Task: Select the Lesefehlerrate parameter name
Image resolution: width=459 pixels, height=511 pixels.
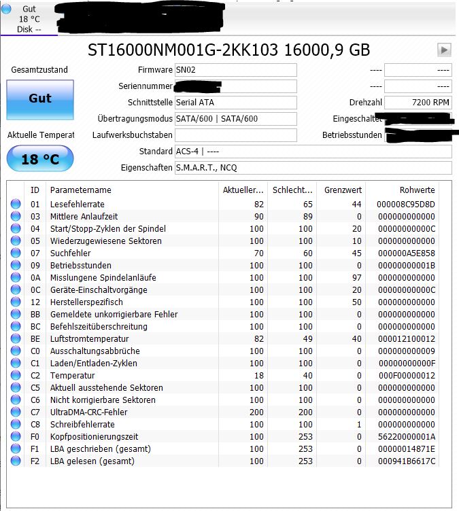Action: point(78,205)
